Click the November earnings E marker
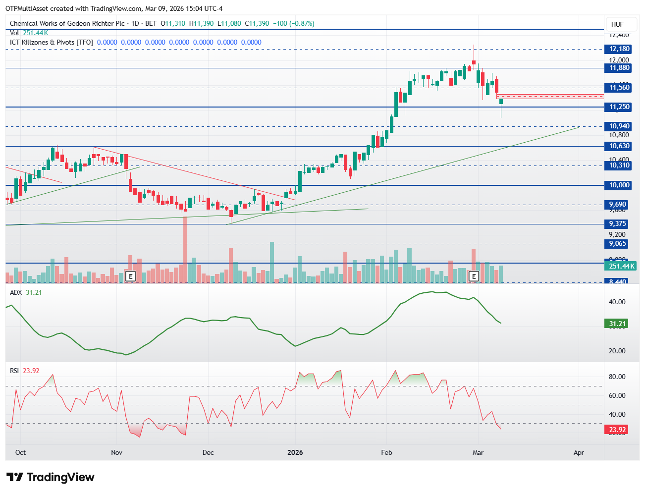 (x=130, y=276)
